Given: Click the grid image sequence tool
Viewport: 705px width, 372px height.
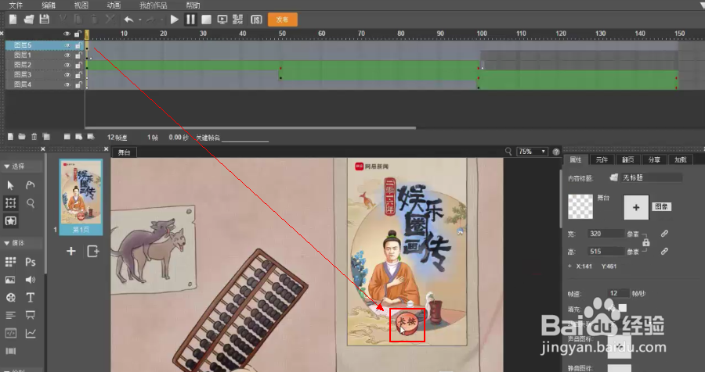Looking at the screenshot, I should coord(10,262).
